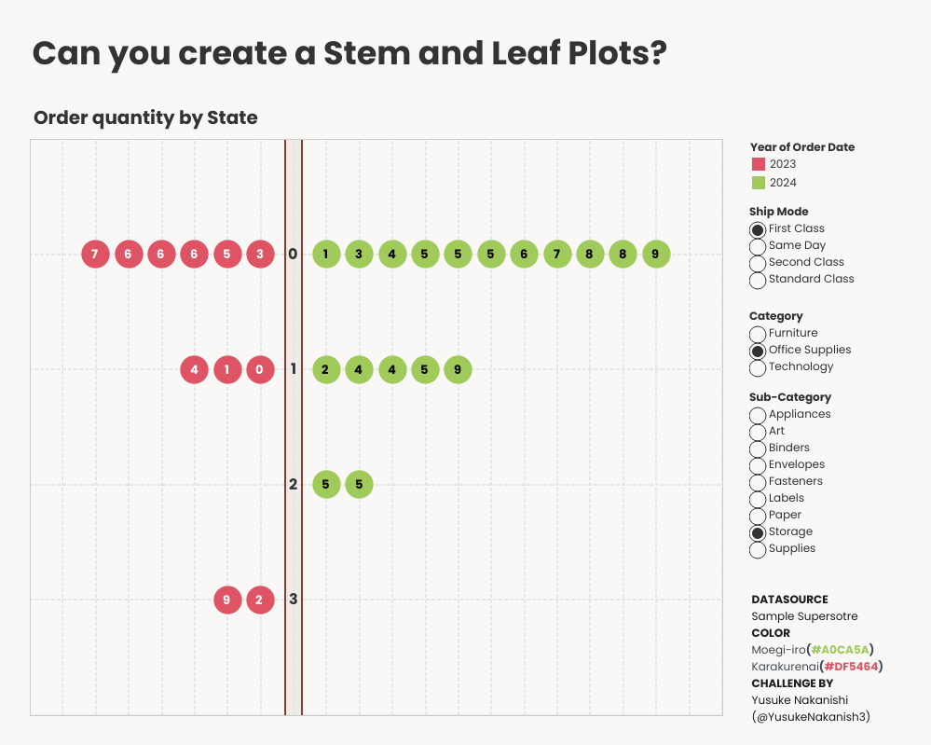Click the 2023 red legend swatch

(759, 165)
